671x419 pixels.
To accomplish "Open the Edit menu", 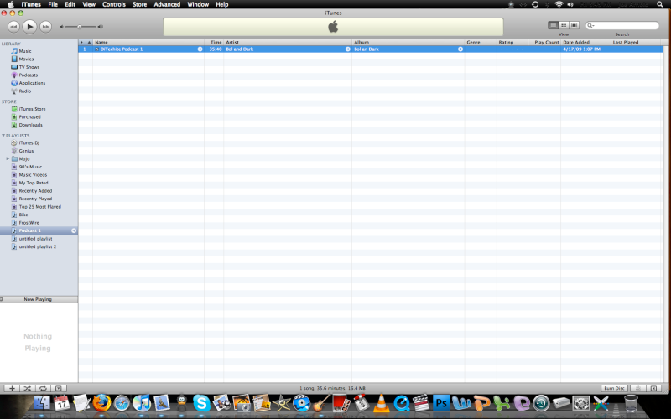I will coord(70,4).
